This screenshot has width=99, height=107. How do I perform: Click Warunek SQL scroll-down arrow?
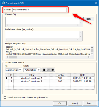81,22
